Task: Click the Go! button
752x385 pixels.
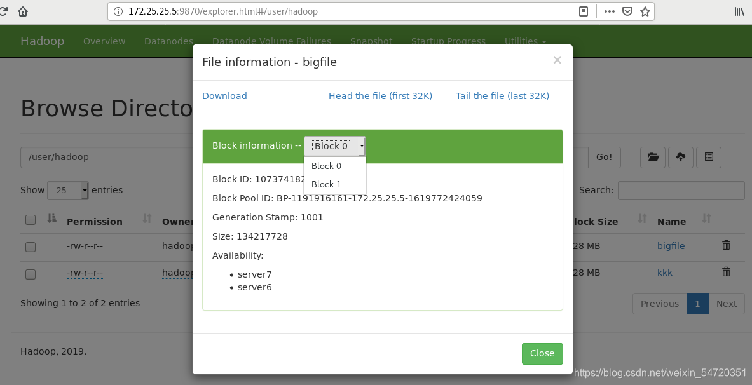Action: click(604, 157)
